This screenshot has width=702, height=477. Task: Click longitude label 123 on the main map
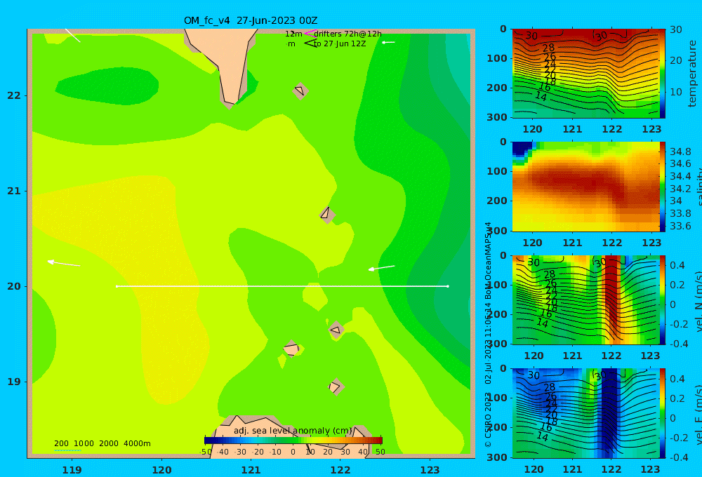pos(430,470)
